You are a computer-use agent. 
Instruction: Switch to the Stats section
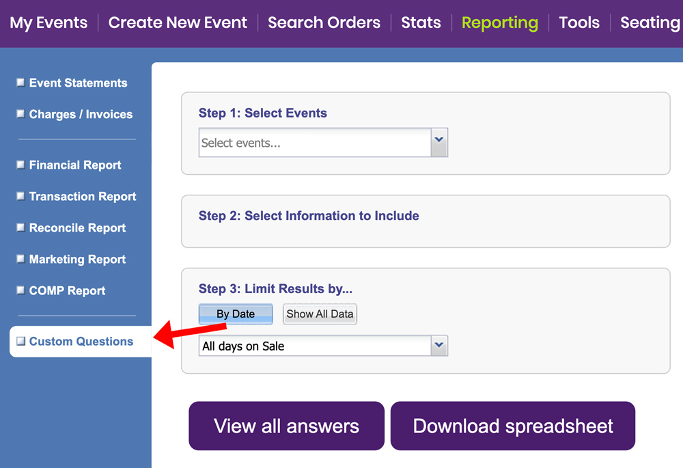[x=421, y=23]
